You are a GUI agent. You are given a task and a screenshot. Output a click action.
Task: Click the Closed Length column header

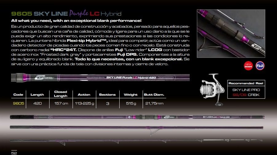[x=61, y=94]
